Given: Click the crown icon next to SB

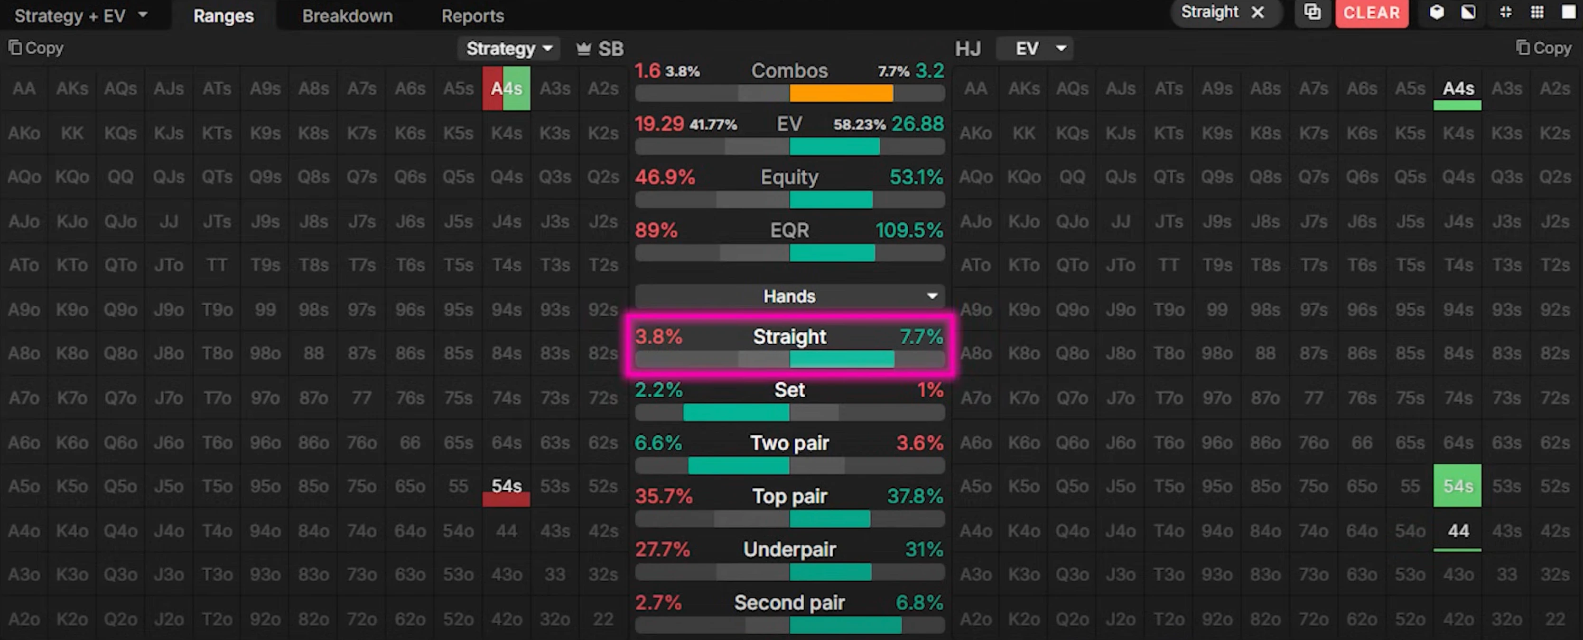Looking at the screenshot, I should [583, 48].
